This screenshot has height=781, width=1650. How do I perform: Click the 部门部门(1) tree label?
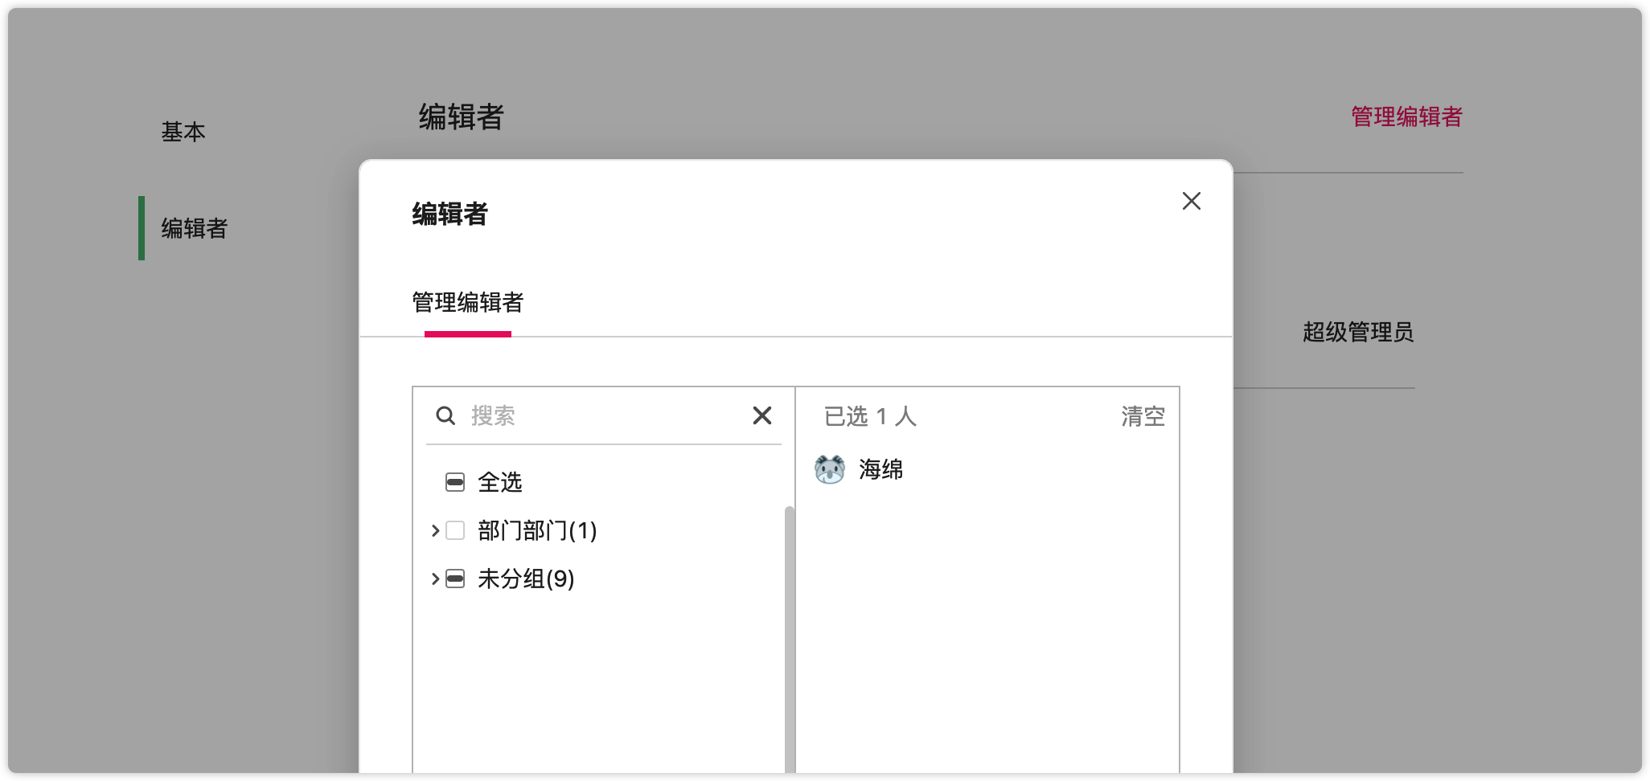536,530
